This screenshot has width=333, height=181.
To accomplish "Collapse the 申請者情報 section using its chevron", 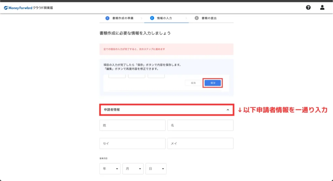I will tap(228, 110).
